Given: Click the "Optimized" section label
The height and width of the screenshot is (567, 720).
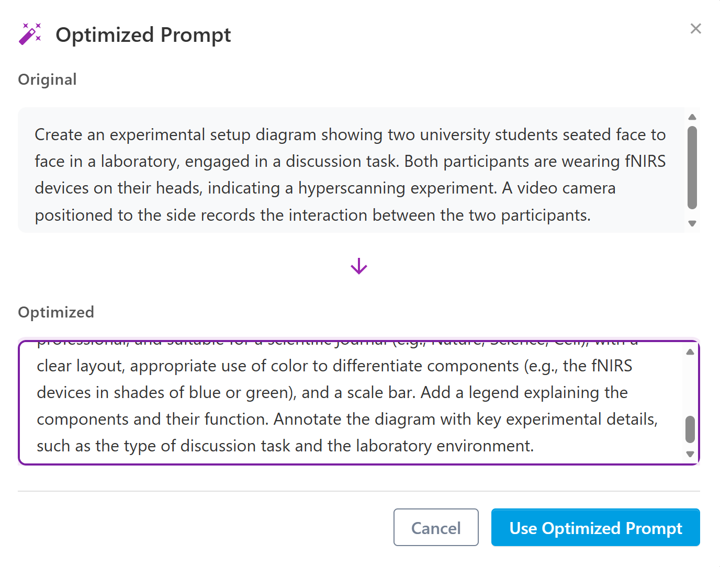Looking at the screenshot, I should pyautogui.click(x=56, y=312).
